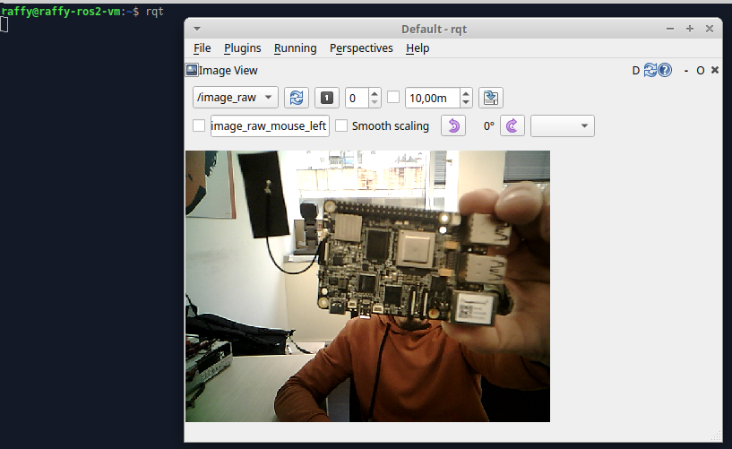Enable mouse click publishing checkbox

pos(199,125)
